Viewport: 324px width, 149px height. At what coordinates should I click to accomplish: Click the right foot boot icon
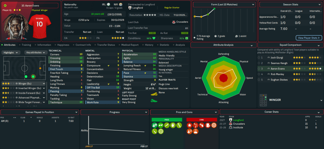[154, 101]
